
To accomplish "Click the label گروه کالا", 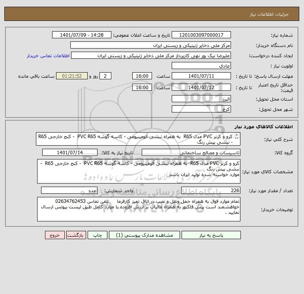I will 283,153.
